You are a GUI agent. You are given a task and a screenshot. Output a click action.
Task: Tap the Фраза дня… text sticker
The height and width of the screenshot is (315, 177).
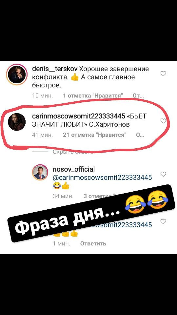(x=91, y=213)
